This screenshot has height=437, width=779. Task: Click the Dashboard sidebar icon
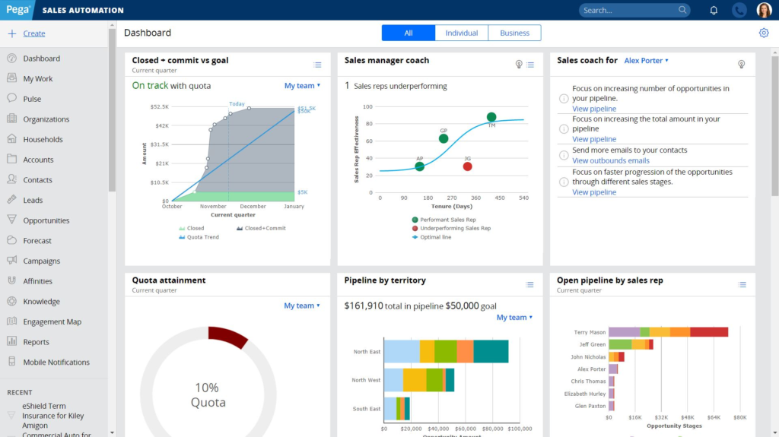pyautogui.click(x=12, y=58)
